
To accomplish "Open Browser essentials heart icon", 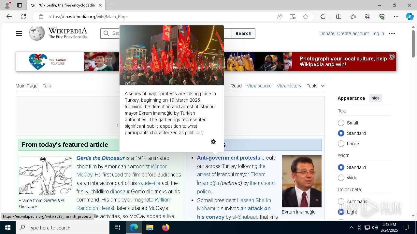I will click(x=382, y=17).
